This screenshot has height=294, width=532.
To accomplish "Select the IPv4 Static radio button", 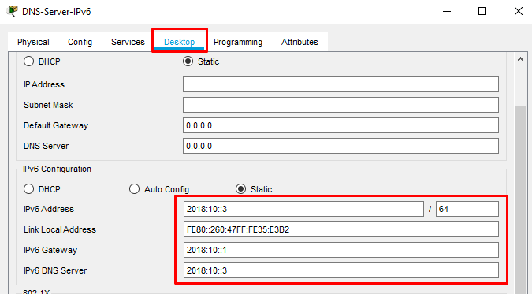I will tap(188, 61).
